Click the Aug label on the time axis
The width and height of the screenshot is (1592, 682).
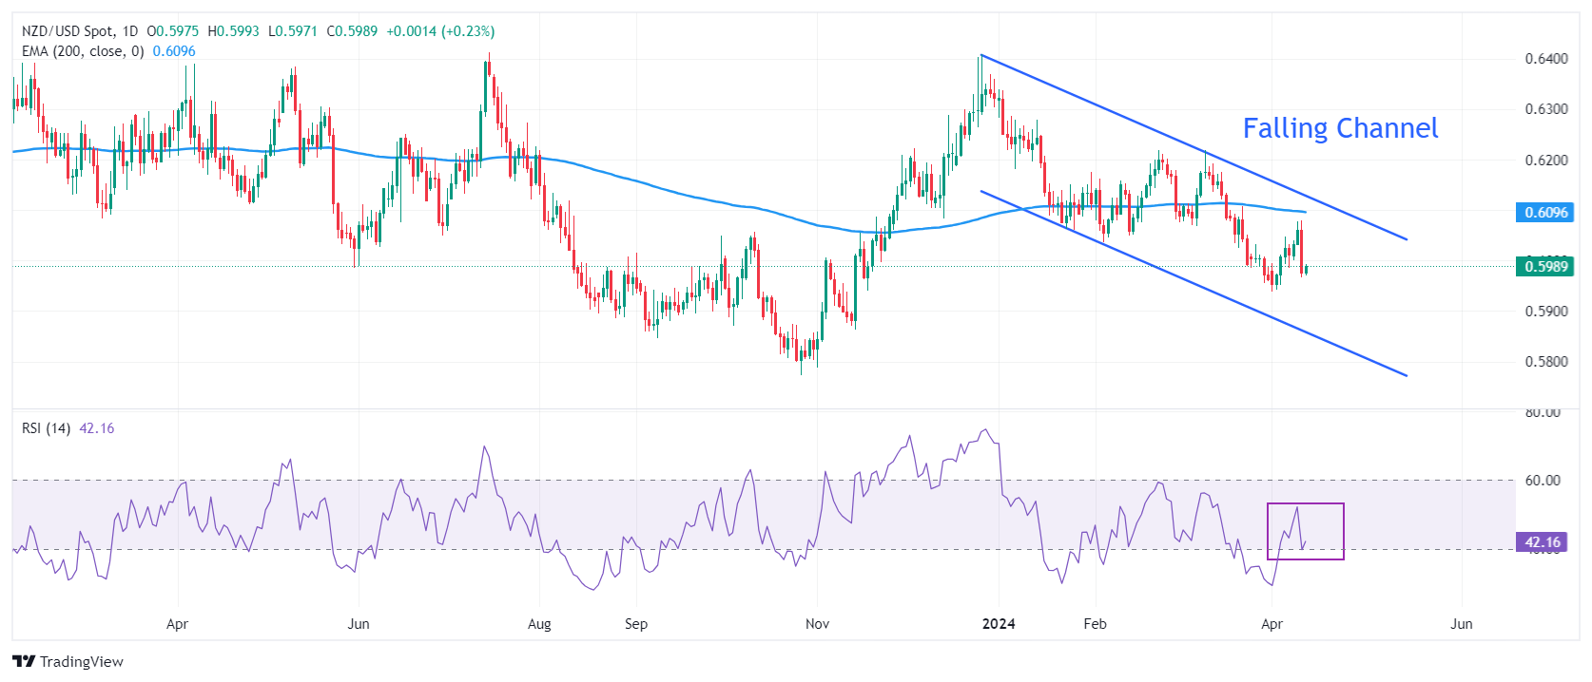pyautogui.click(x=539, y=624)
